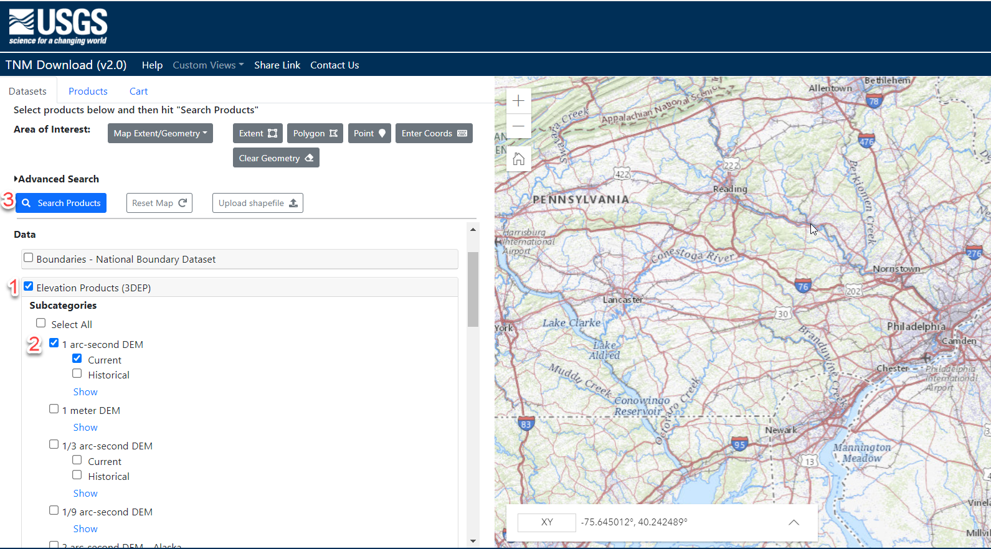Switch to the Products tab
This screenshot has height=549, width=991.
coord(88,91)
